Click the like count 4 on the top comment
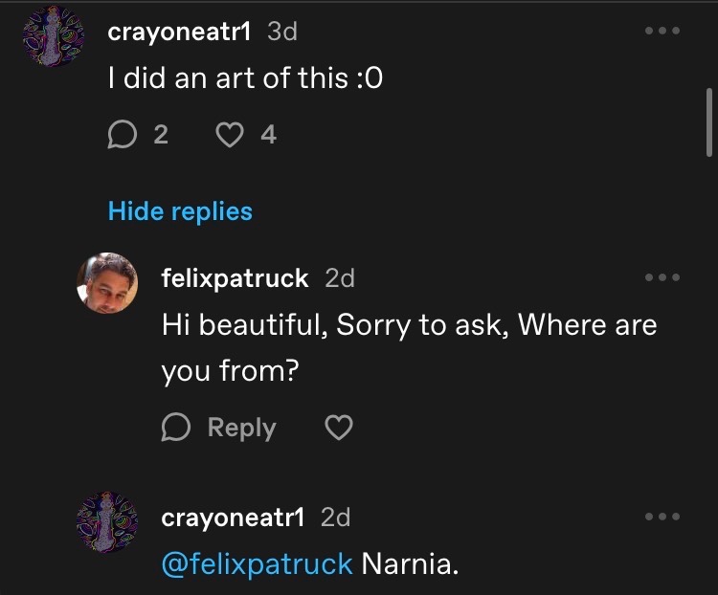Viewport: 718px width, 595px height. pyautogui.click(x=269, y=136)
